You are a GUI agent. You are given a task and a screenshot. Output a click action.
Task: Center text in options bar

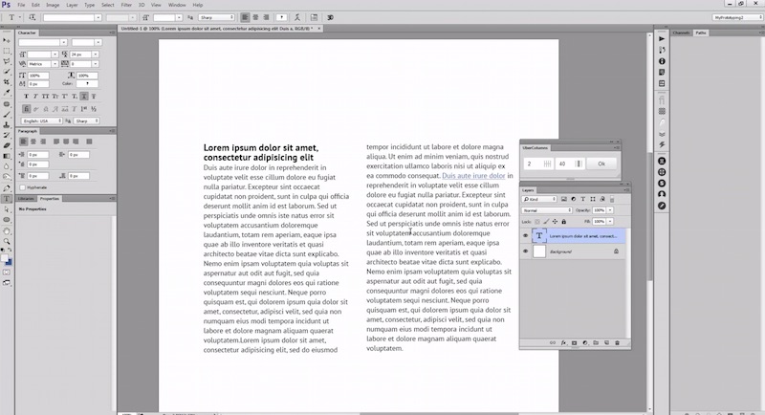tap(255, 17)
